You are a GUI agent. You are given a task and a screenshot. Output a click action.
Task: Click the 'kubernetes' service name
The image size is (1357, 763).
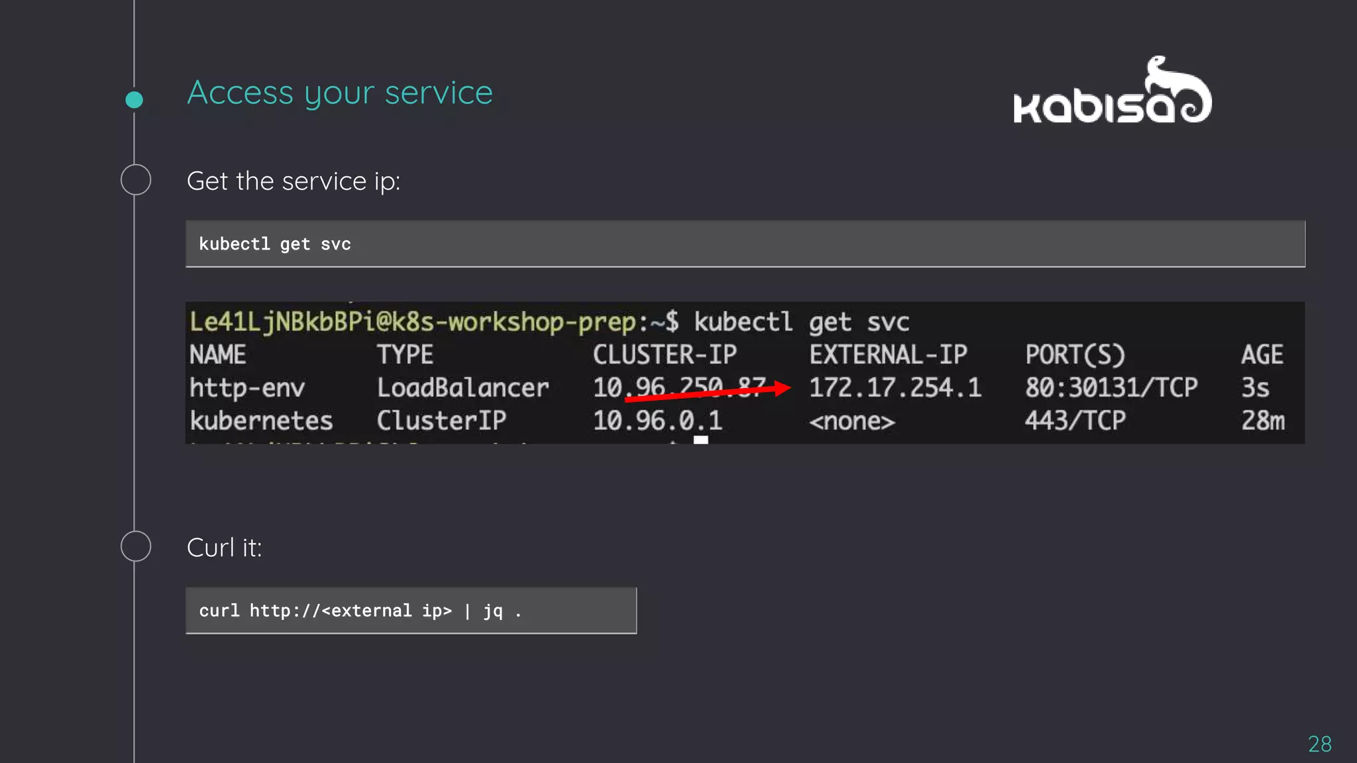(261, 421)
